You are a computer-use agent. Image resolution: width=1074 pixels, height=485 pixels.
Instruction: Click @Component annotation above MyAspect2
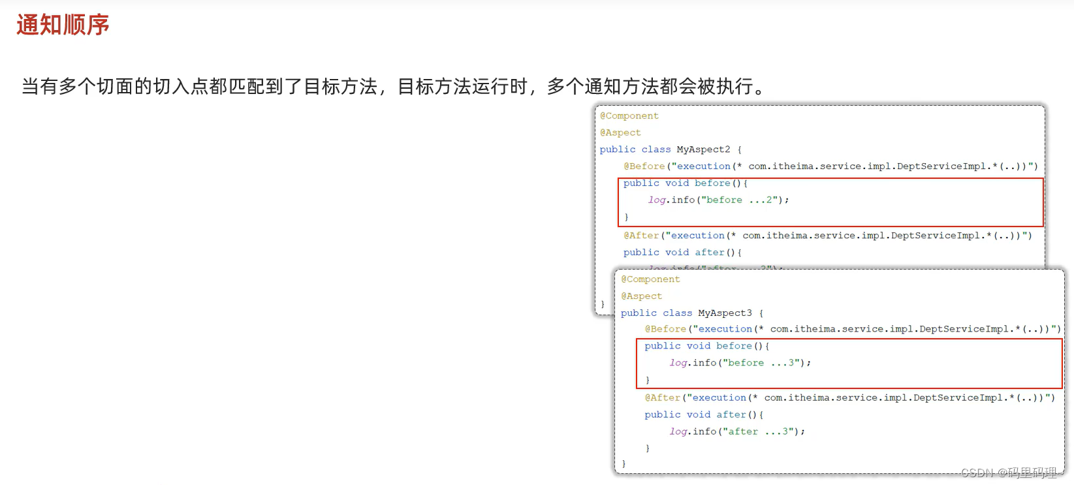coord(629,116)
